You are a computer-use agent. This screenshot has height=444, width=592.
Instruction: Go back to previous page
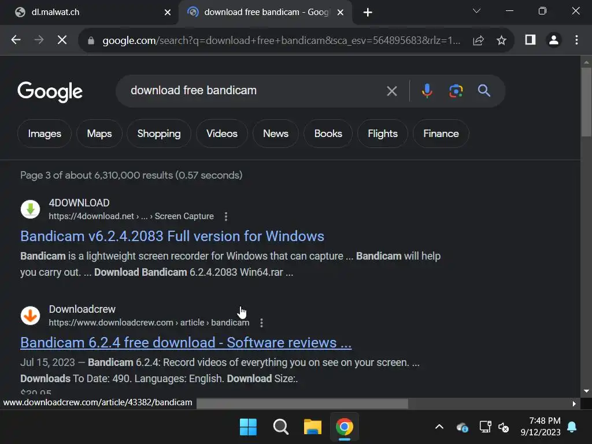[x=16, y=40]
